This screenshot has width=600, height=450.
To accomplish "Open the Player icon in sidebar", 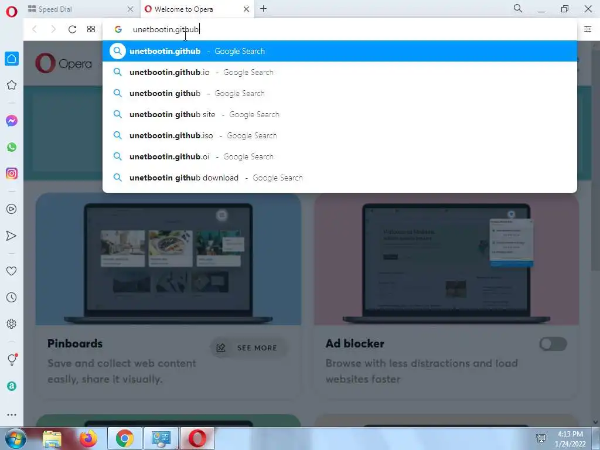I will [12, 209].
